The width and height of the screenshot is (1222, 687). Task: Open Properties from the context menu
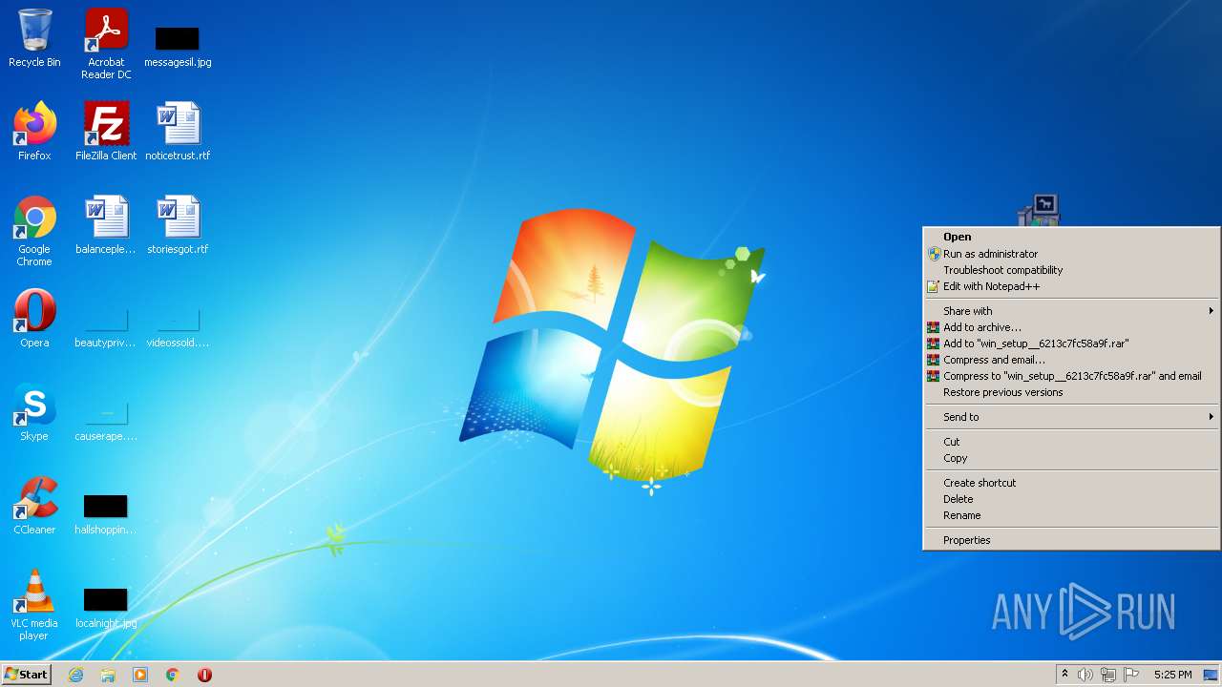(1071, 540)
